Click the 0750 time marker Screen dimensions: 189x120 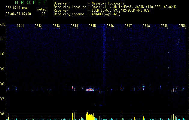[x=182, y=26]
